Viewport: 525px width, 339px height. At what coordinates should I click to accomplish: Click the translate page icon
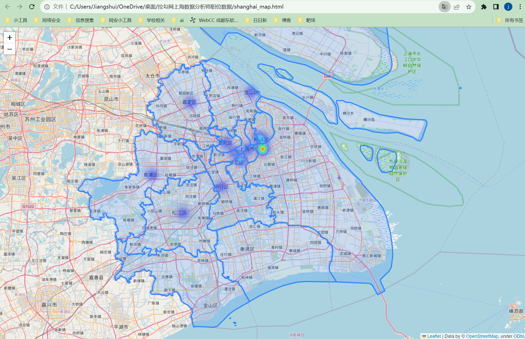coord(444,7)
